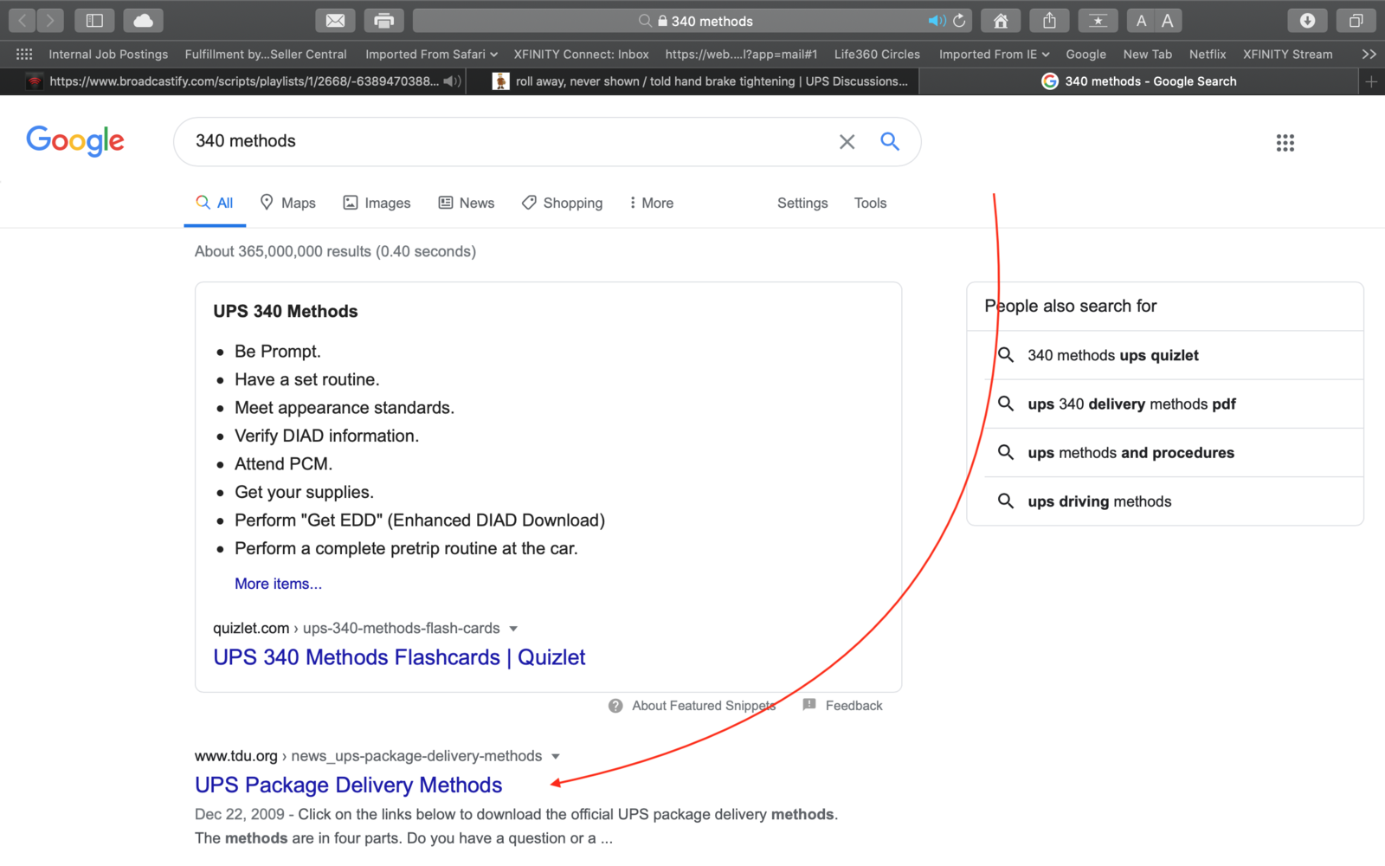Show all tabs overview icon

click(x=1356, y=20)
